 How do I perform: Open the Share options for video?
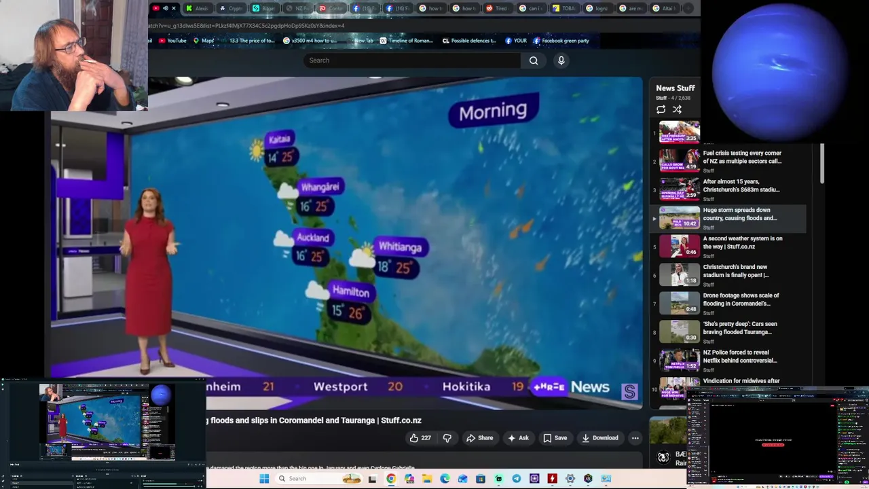coord(479,438)
